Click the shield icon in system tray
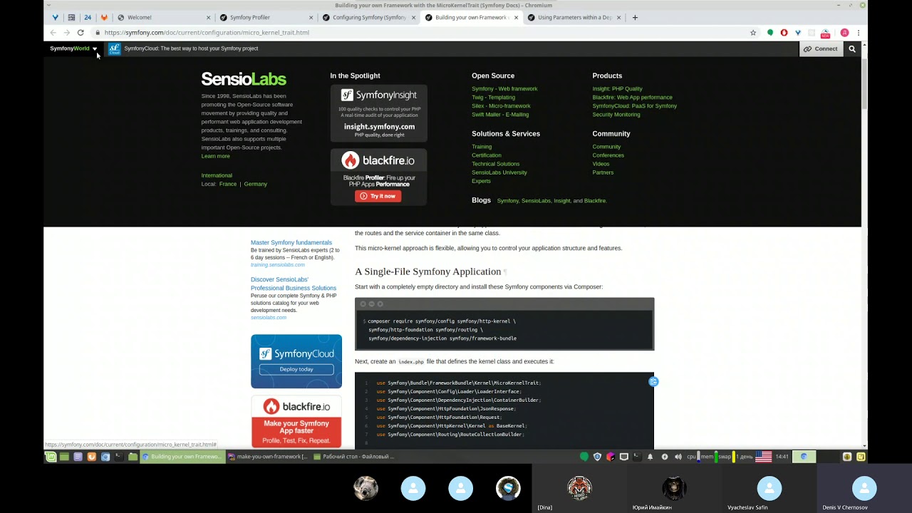 pos(597,457)
